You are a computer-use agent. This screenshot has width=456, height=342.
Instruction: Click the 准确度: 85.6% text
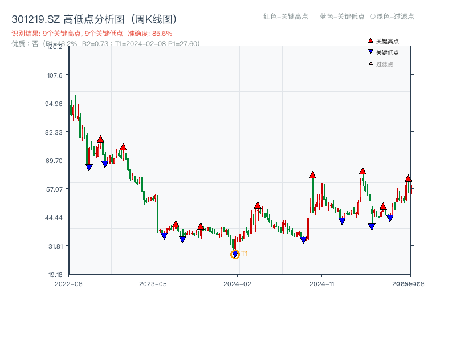(150, 34)
